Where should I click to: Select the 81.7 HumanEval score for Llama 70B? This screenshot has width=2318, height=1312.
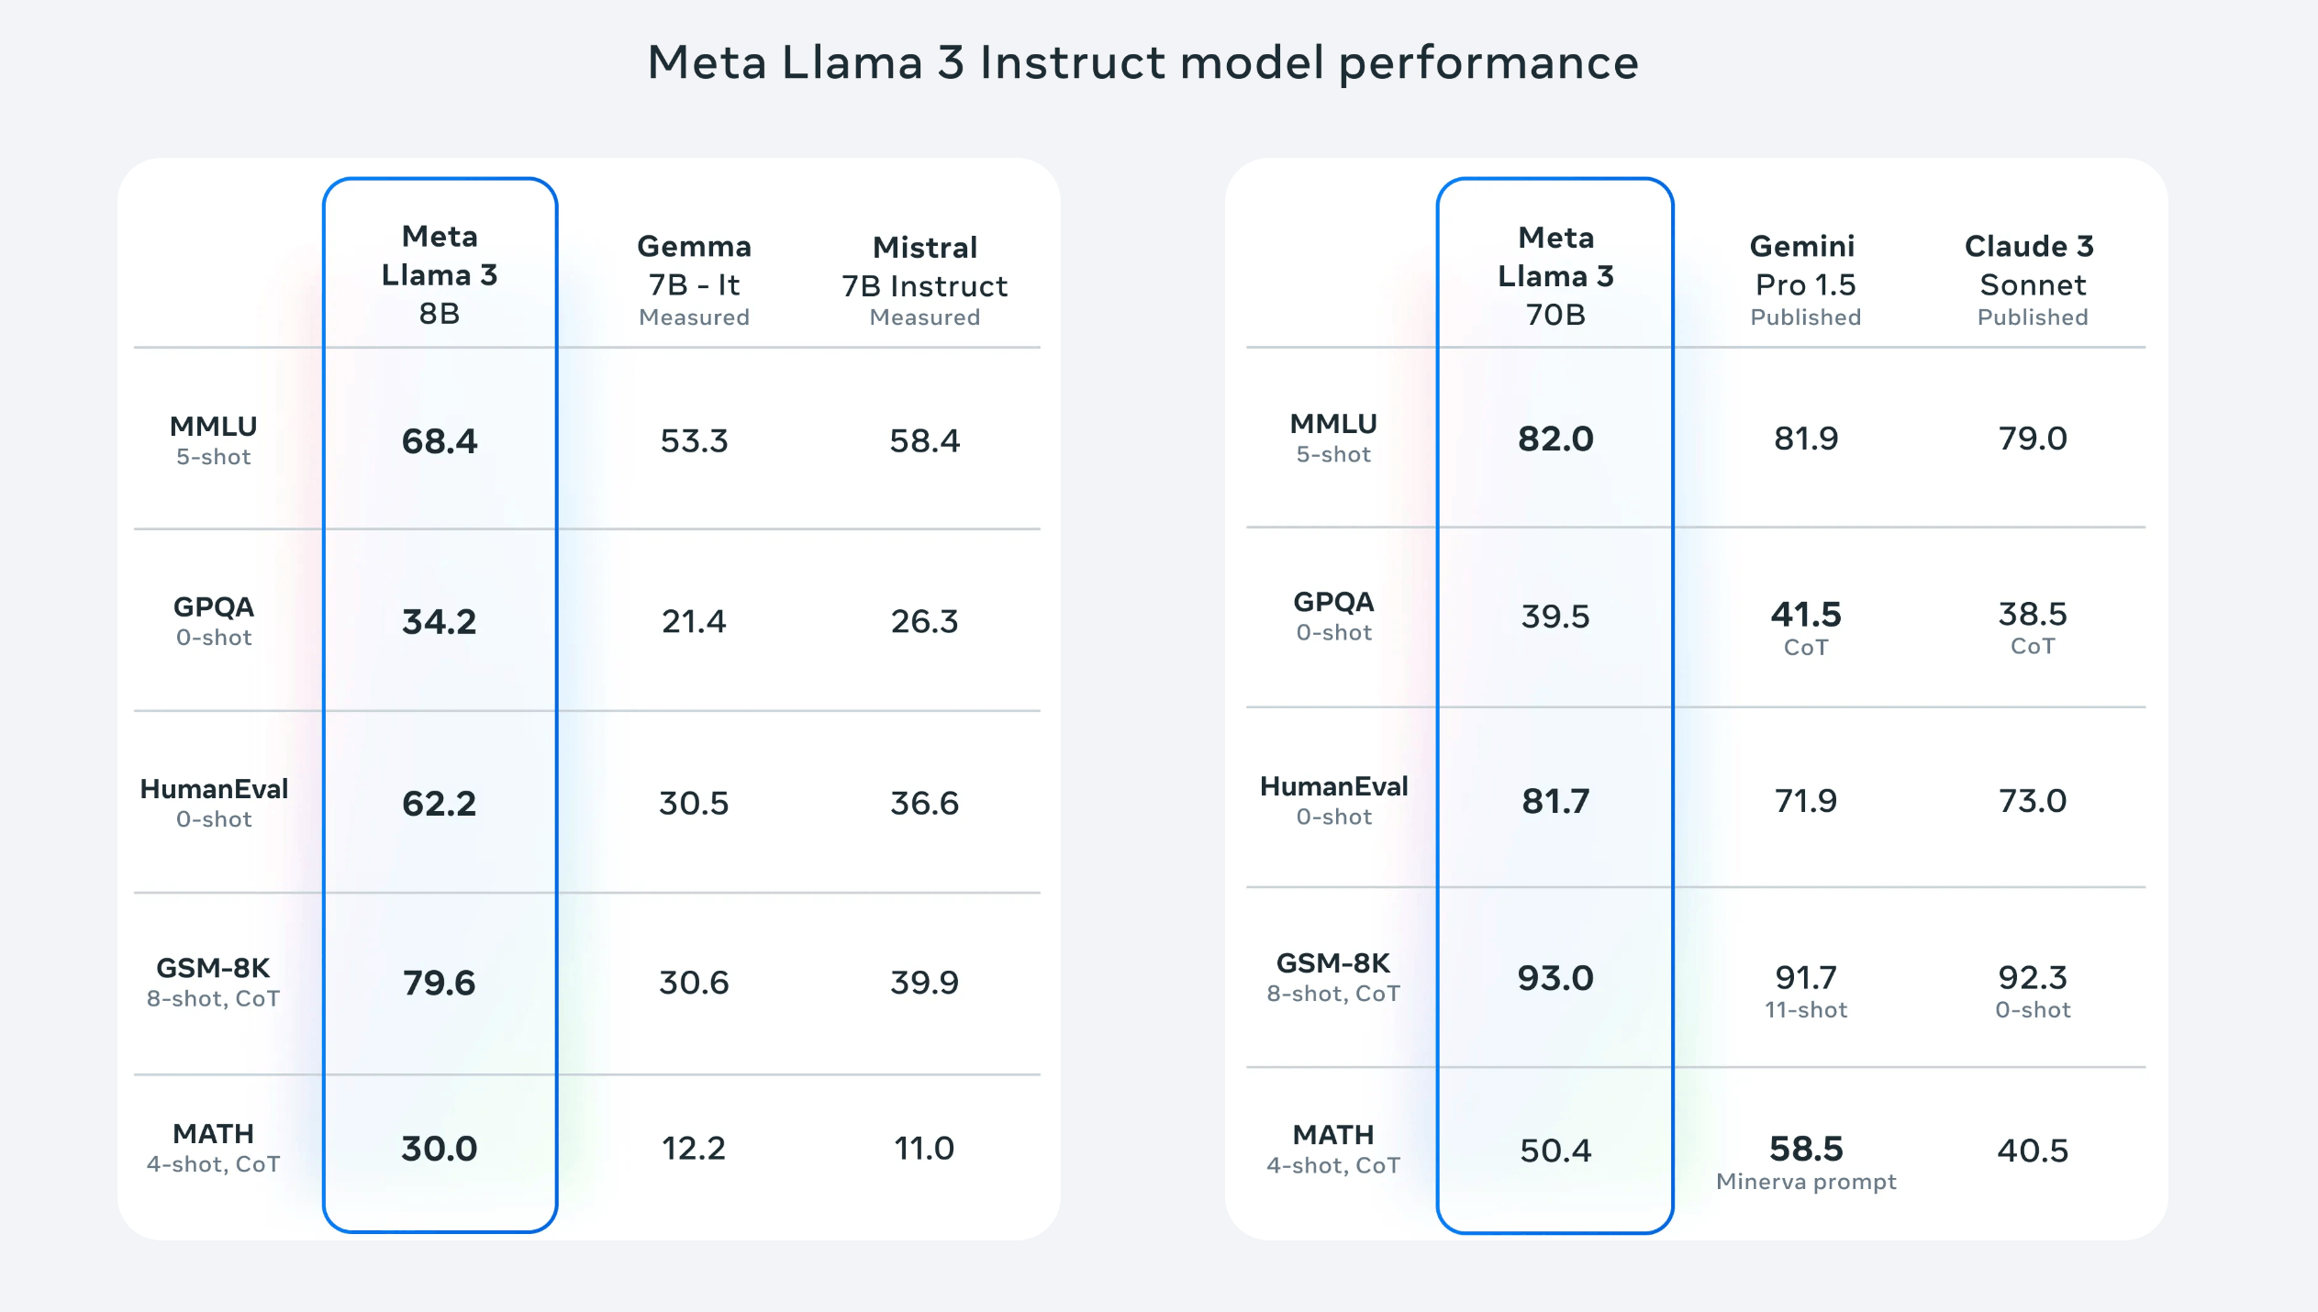pyautogui.click(x=1555, y=801)
